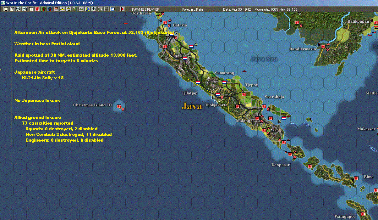Select Japanese flag left of Batavia label
This screenshot has width=378, height=220.
[165, 22]
